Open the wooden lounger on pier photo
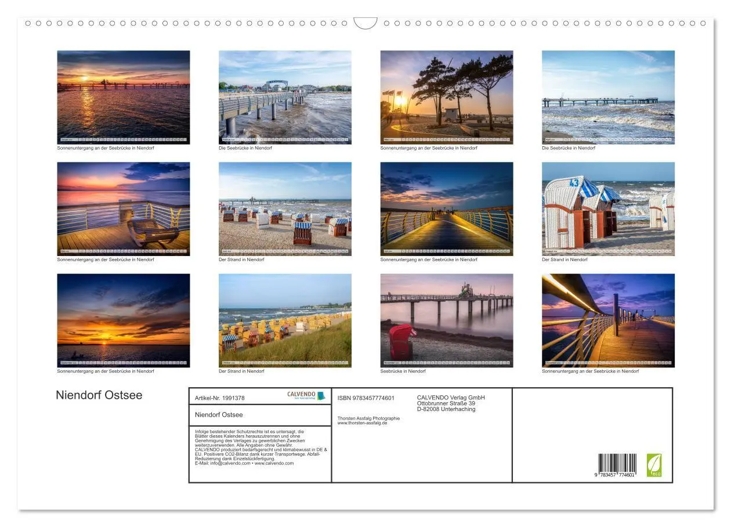Image resolution: width=731 pixels, height=527 pixels. (x=124, y=209)
